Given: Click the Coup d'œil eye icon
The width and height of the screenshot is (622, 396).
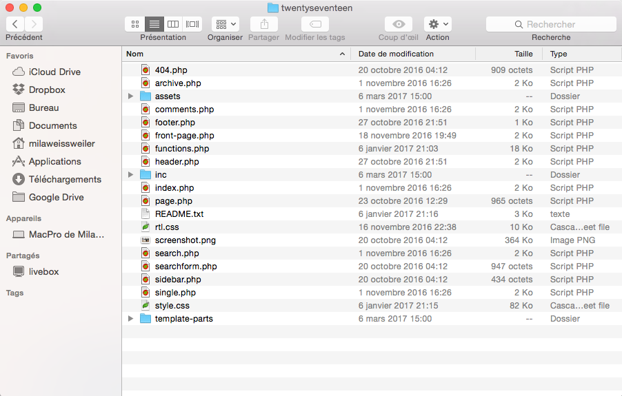Looking at the screenshot, I should [399, 24].
